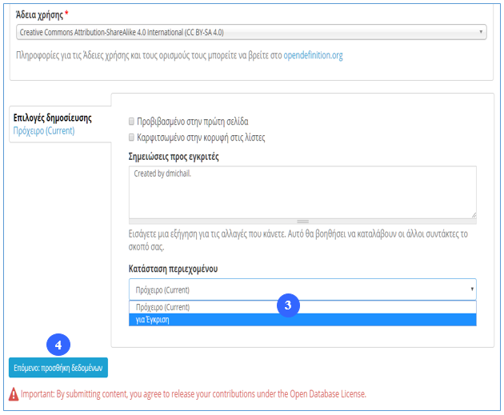Toggle 'Καρφιτσωμένο στην κορυφή στις λίστες' checkbox
This screenshot has height=415, width=504.
[132, 138]
